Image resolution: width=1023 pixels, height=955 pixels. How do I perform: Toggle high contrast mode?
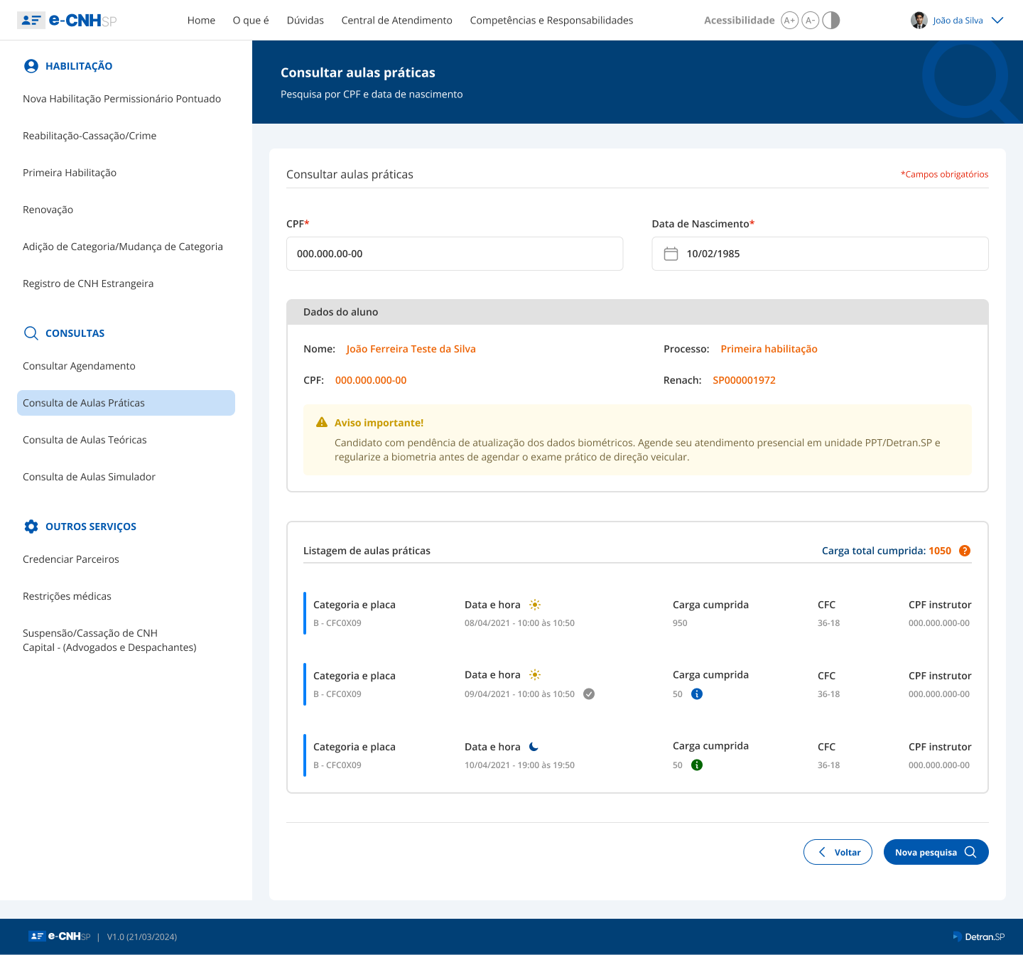[831, 21]
